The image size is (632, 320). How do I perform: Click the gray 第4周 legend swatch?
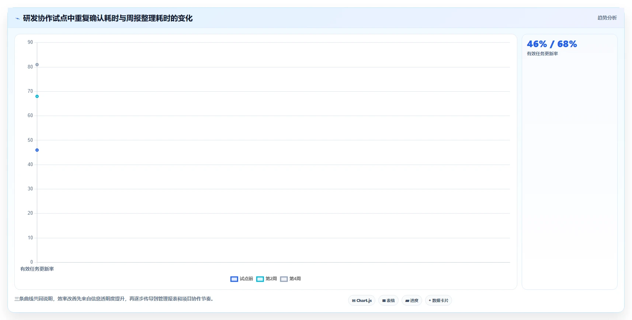284,279
